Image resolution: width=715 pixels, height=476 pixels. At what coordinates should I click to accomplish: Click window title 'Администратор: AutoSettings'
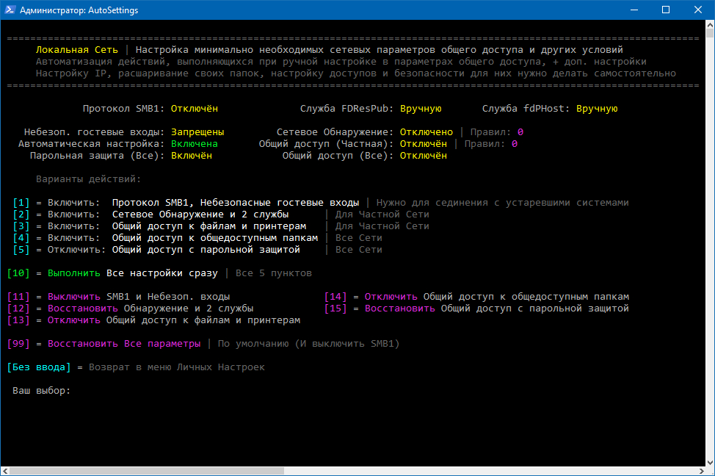[x=79, y=10]
